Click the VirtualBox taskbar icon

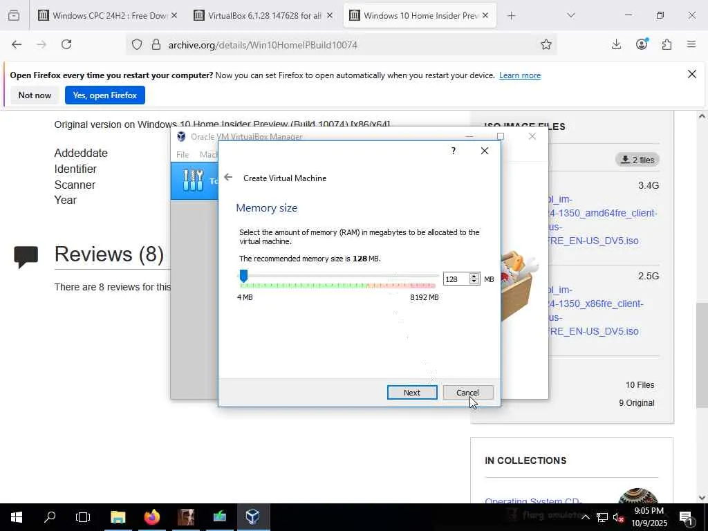point(253,517)
